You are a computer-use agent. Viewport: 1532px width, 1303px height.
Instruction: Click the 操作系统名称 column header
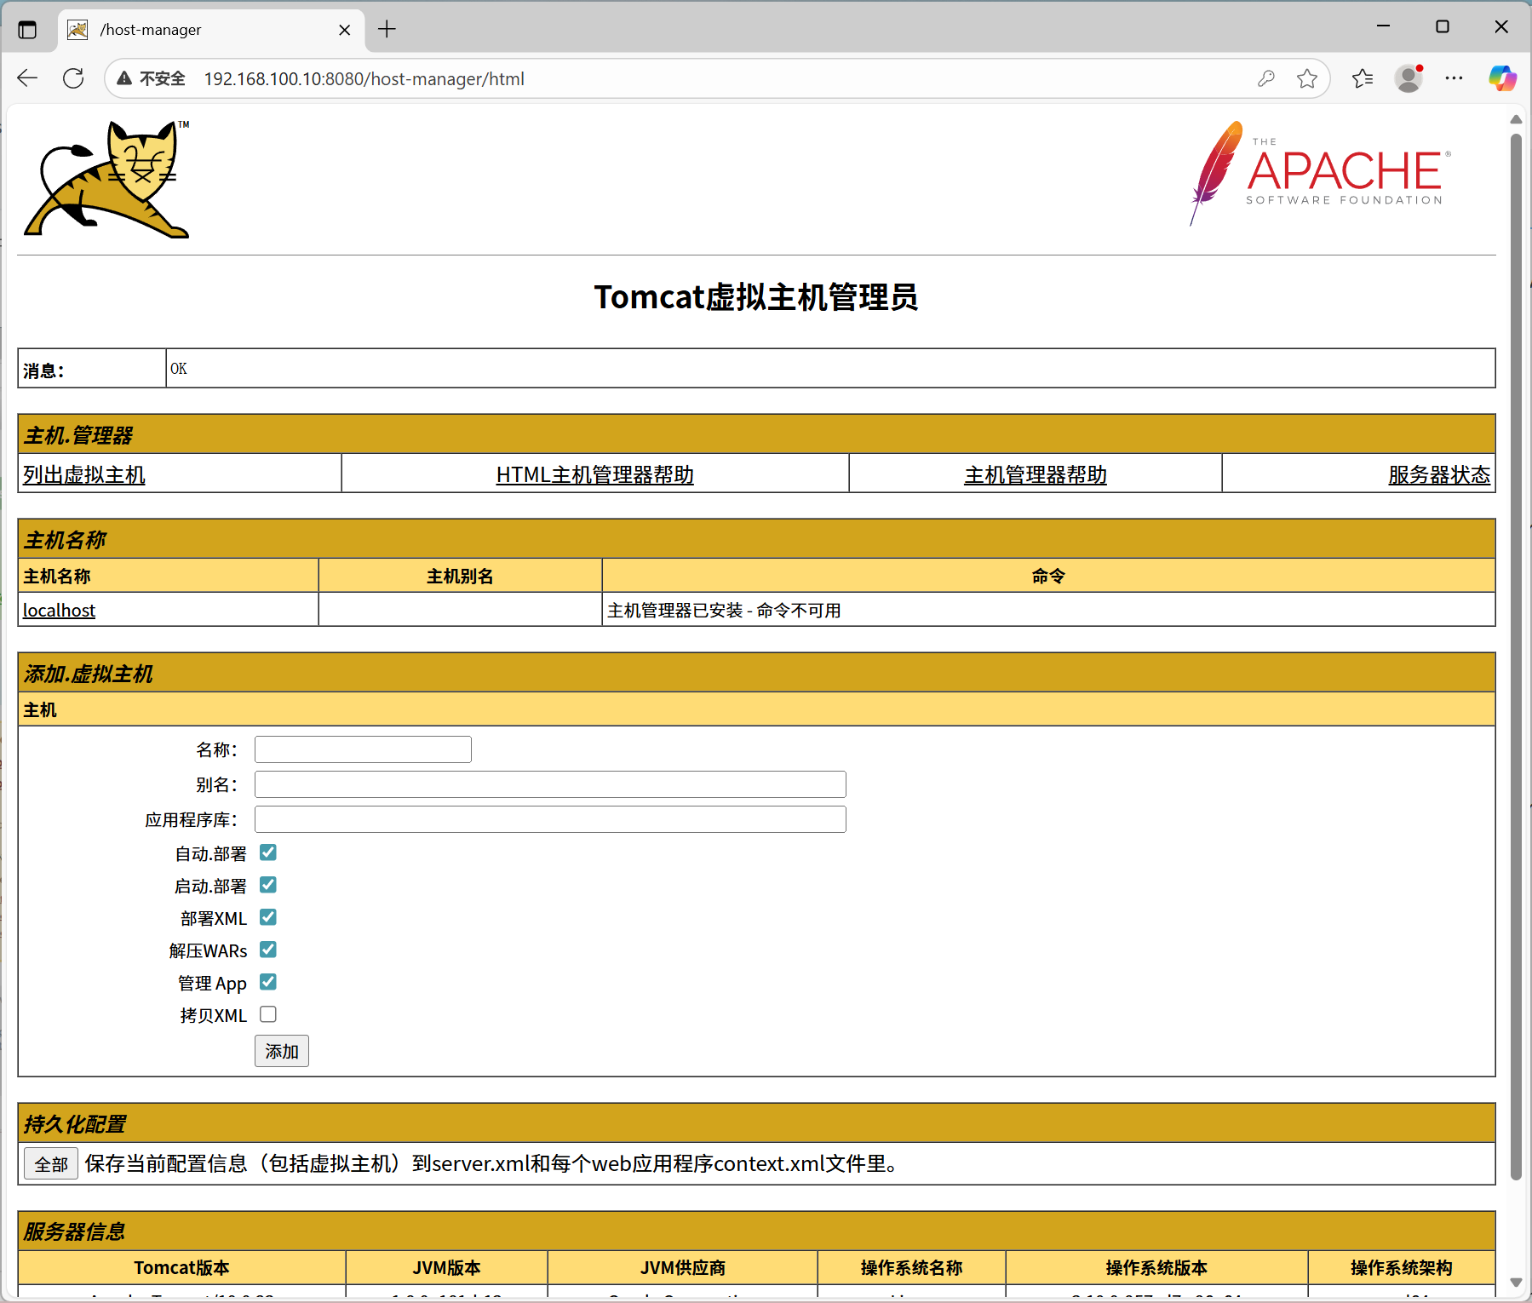pos(911,1268)
